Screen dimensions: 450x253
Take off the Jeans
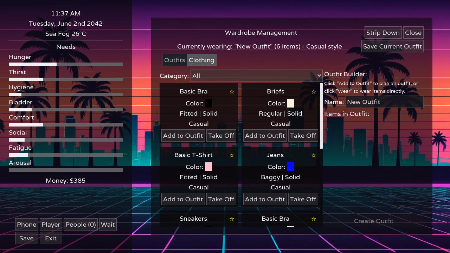[303, 199]
